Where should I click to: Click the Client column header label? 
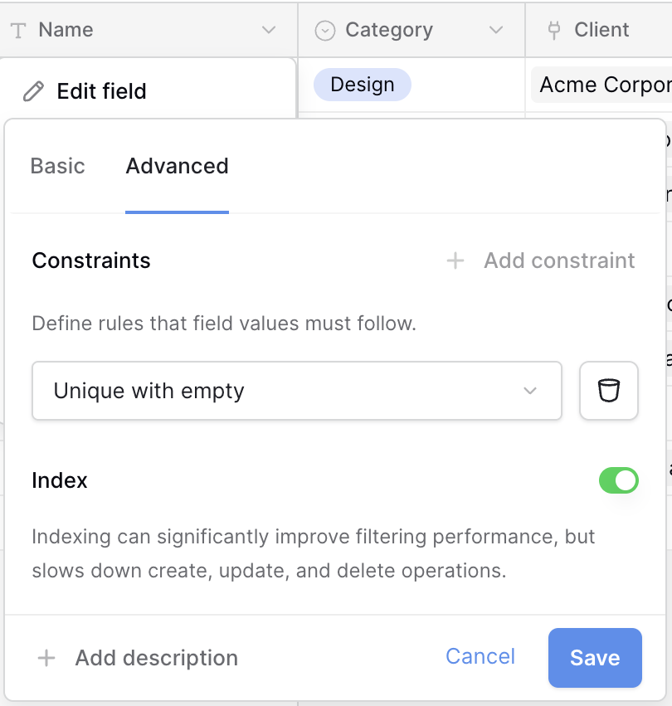[601, 30]
